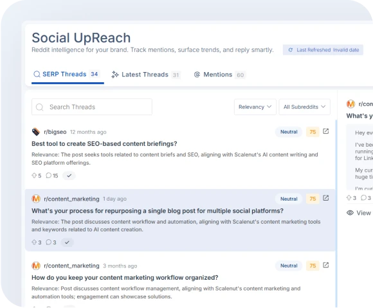Click the Neutral badge on the workflow organized thread
This screenshot has width=373, height=308.
(289, 266)
